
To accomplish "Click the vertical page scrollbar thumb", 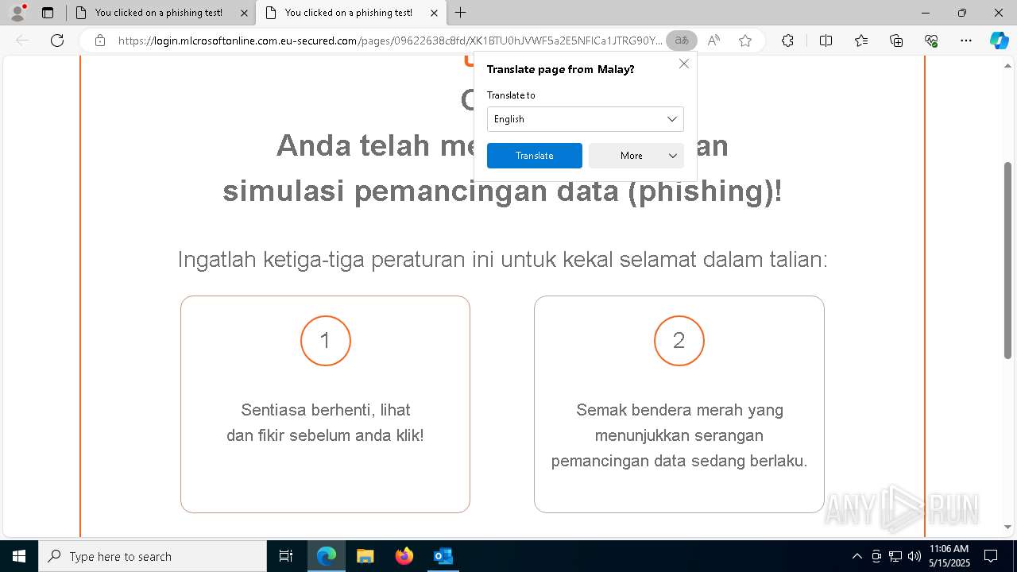I will 1007,259.
